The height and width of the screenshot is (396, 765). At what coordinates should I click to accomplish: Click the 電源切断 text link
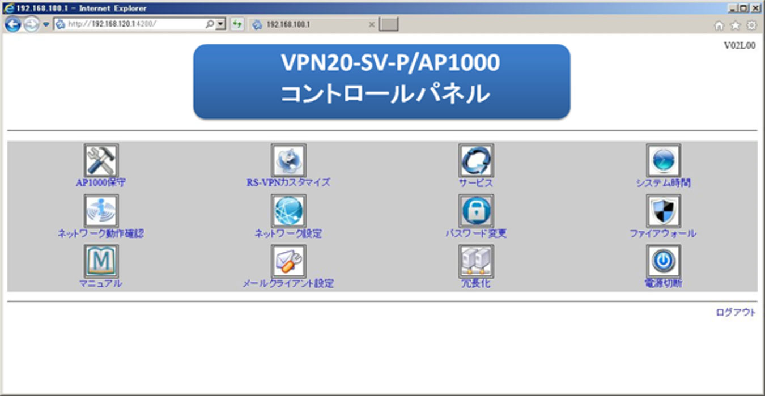tap(664, 283)
